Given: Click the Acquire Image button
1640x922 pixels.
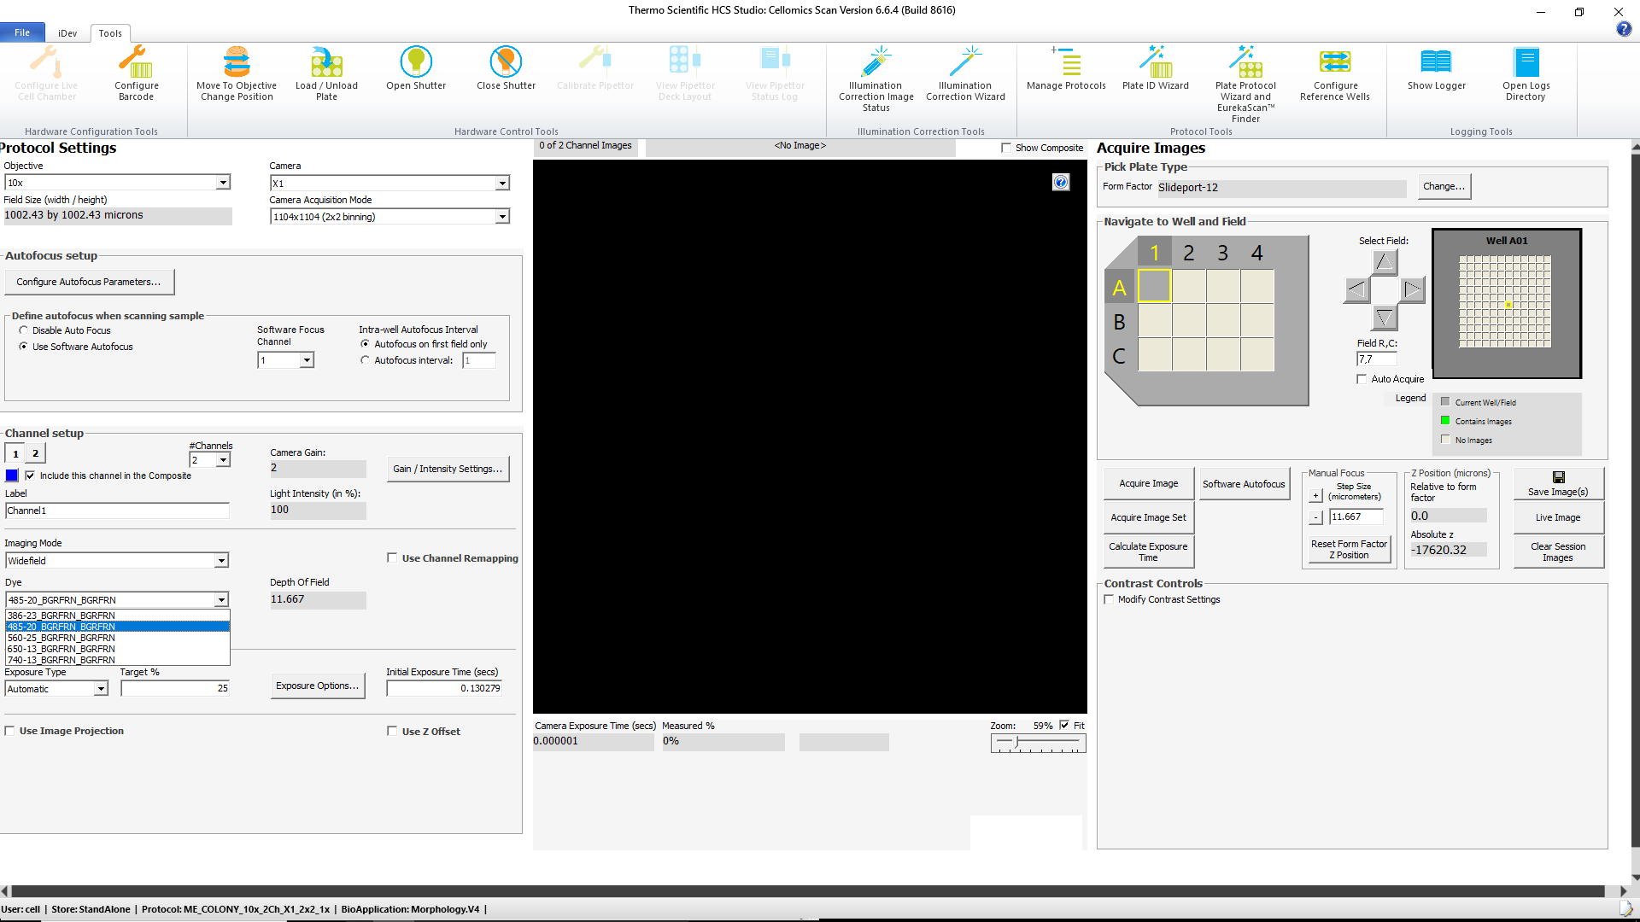Looking at the screenshot, I should tap(1148, 483).
